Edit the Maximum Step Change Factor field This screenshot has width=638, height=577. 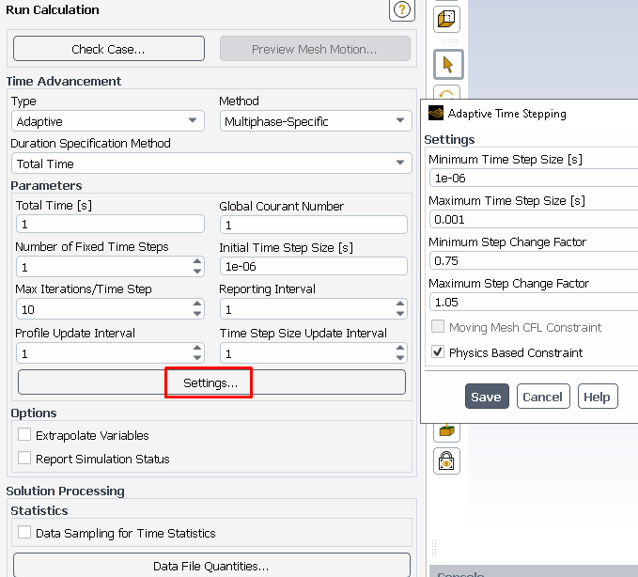pyautogui.click(x=534, y=303)
